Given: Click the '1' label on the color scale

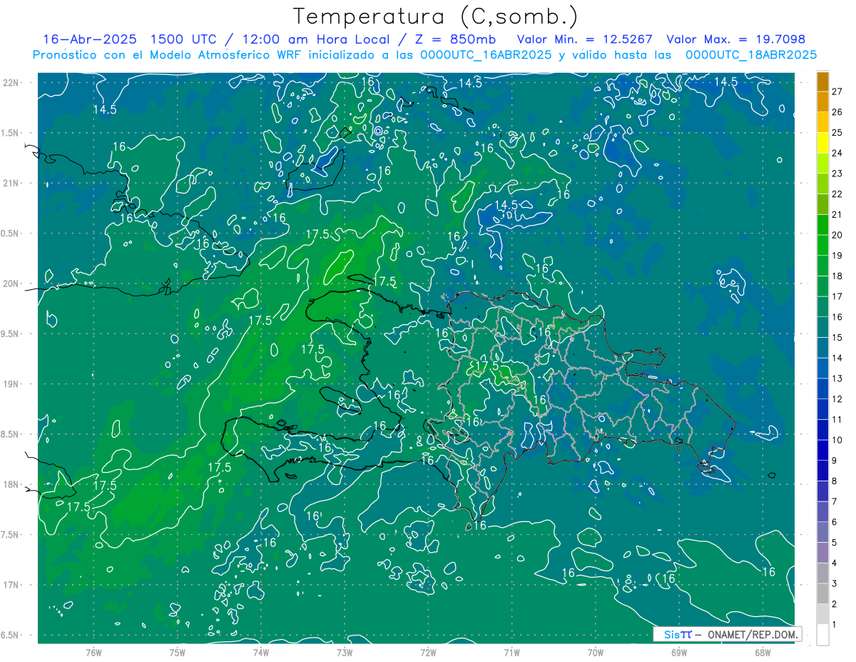Looking at the screenshot, I should pyautogui.click(x=835, y=624).
